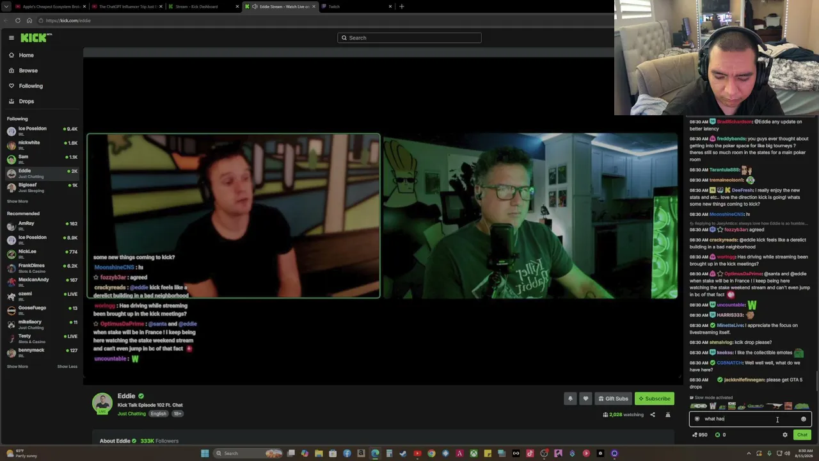Open Following page in the sidebar
819x461 pixels.
(31, 86)
